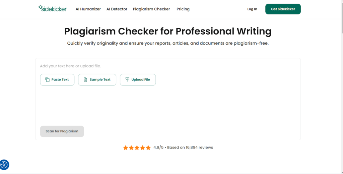
Task: Click the fifth orange rating star
Action: (148, 148)
